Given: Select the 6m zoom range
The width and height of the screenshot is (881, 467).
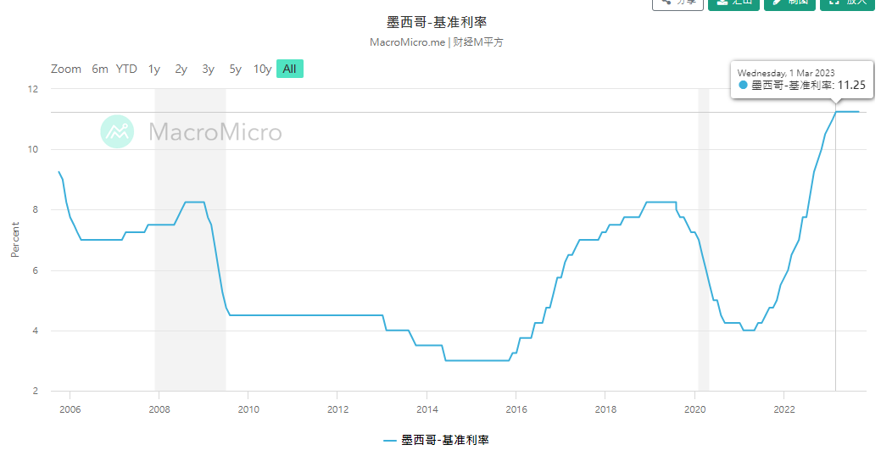Looking at the screenshot, I should coord(100,69).
